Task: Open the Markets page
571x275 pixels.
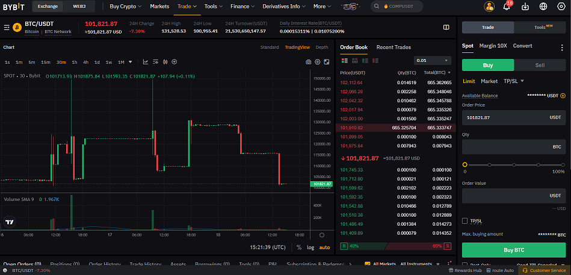Action: 159,6
